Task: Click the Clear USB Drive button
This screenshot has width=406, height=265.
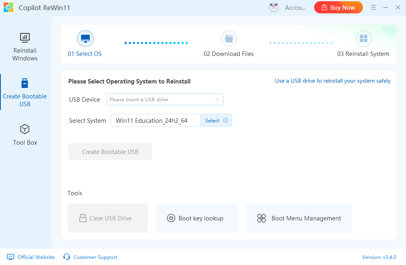Action: [x=107, y=218]
